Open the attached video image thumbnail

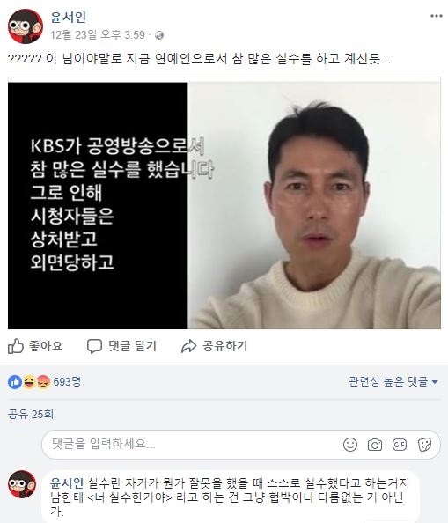click(224, 205)
